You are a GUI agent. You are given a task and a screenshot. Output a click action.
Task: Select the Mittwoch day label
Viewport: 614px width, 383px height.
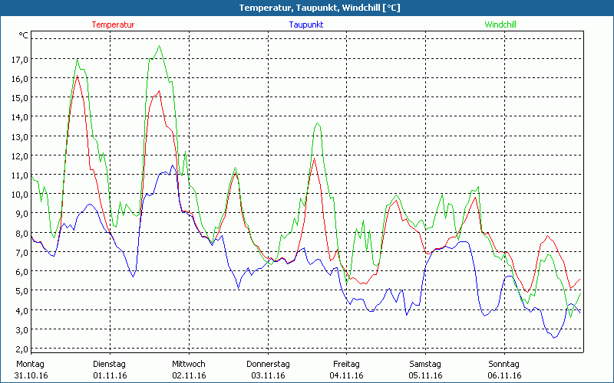tap(188, 364)
